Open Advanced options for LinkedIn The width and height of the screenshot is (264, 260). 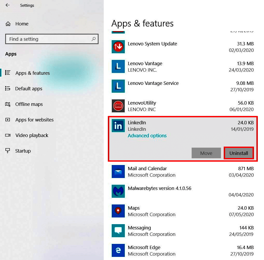point(147,135)
